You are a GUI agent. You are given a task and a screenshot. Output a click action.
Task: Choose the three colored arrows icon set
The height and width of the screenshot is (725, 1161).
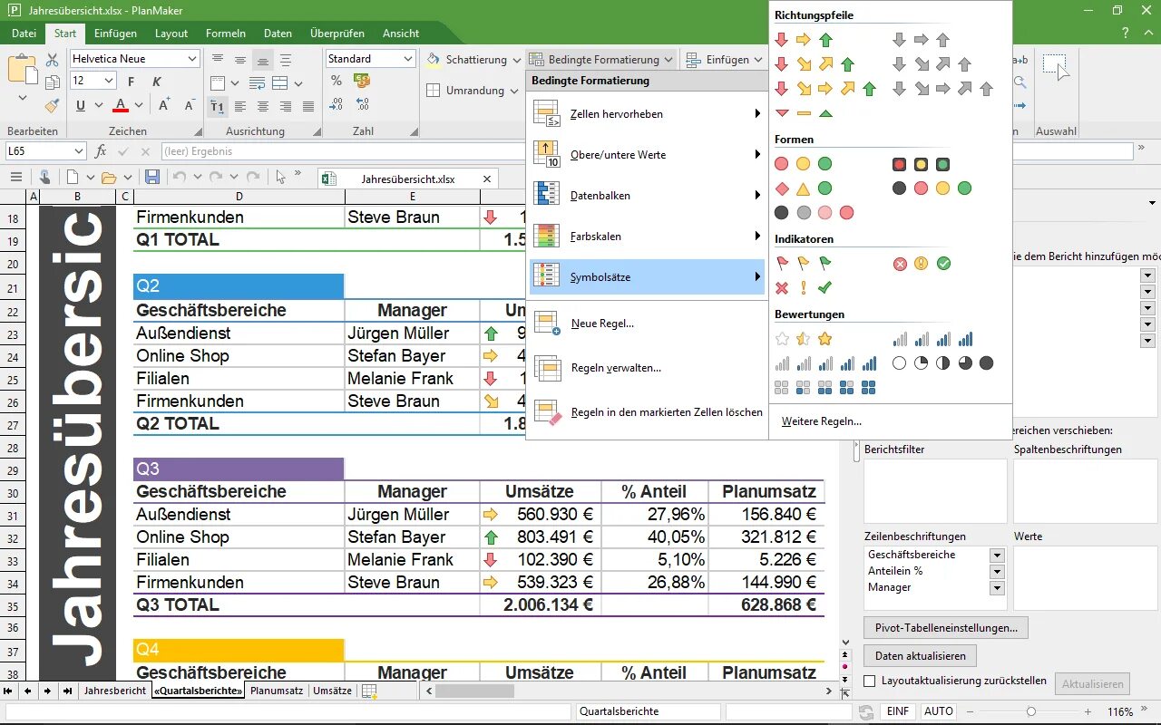(x=804, y=40)
